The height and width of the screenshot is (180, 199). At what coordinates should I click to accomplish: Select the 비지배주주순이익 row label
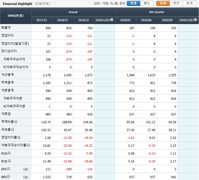click(x=16, y=67)
